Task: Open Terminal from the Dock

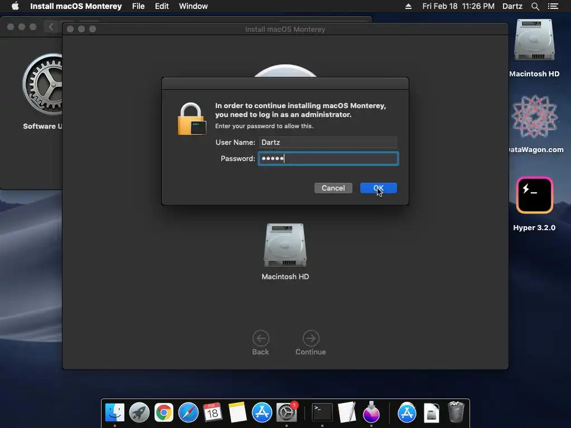Action: point(322,413)
